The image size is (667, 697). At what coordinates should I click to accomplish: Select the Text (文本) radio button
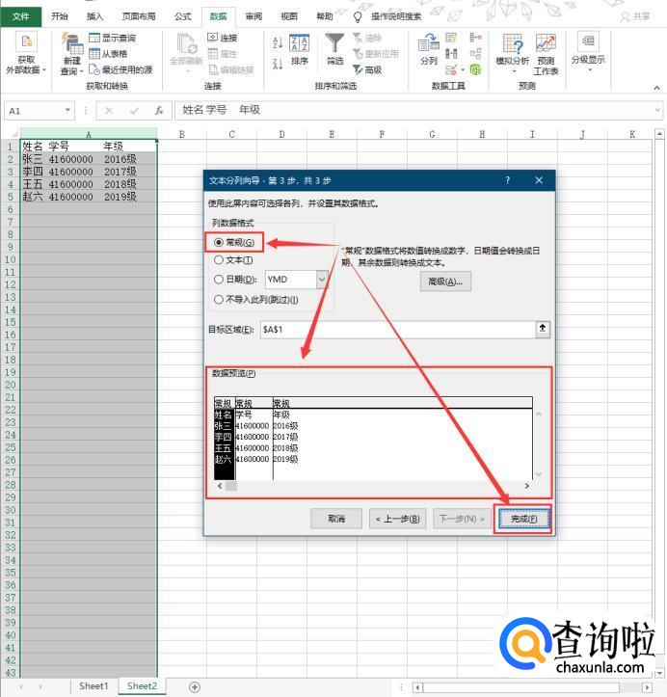point(219,260)
